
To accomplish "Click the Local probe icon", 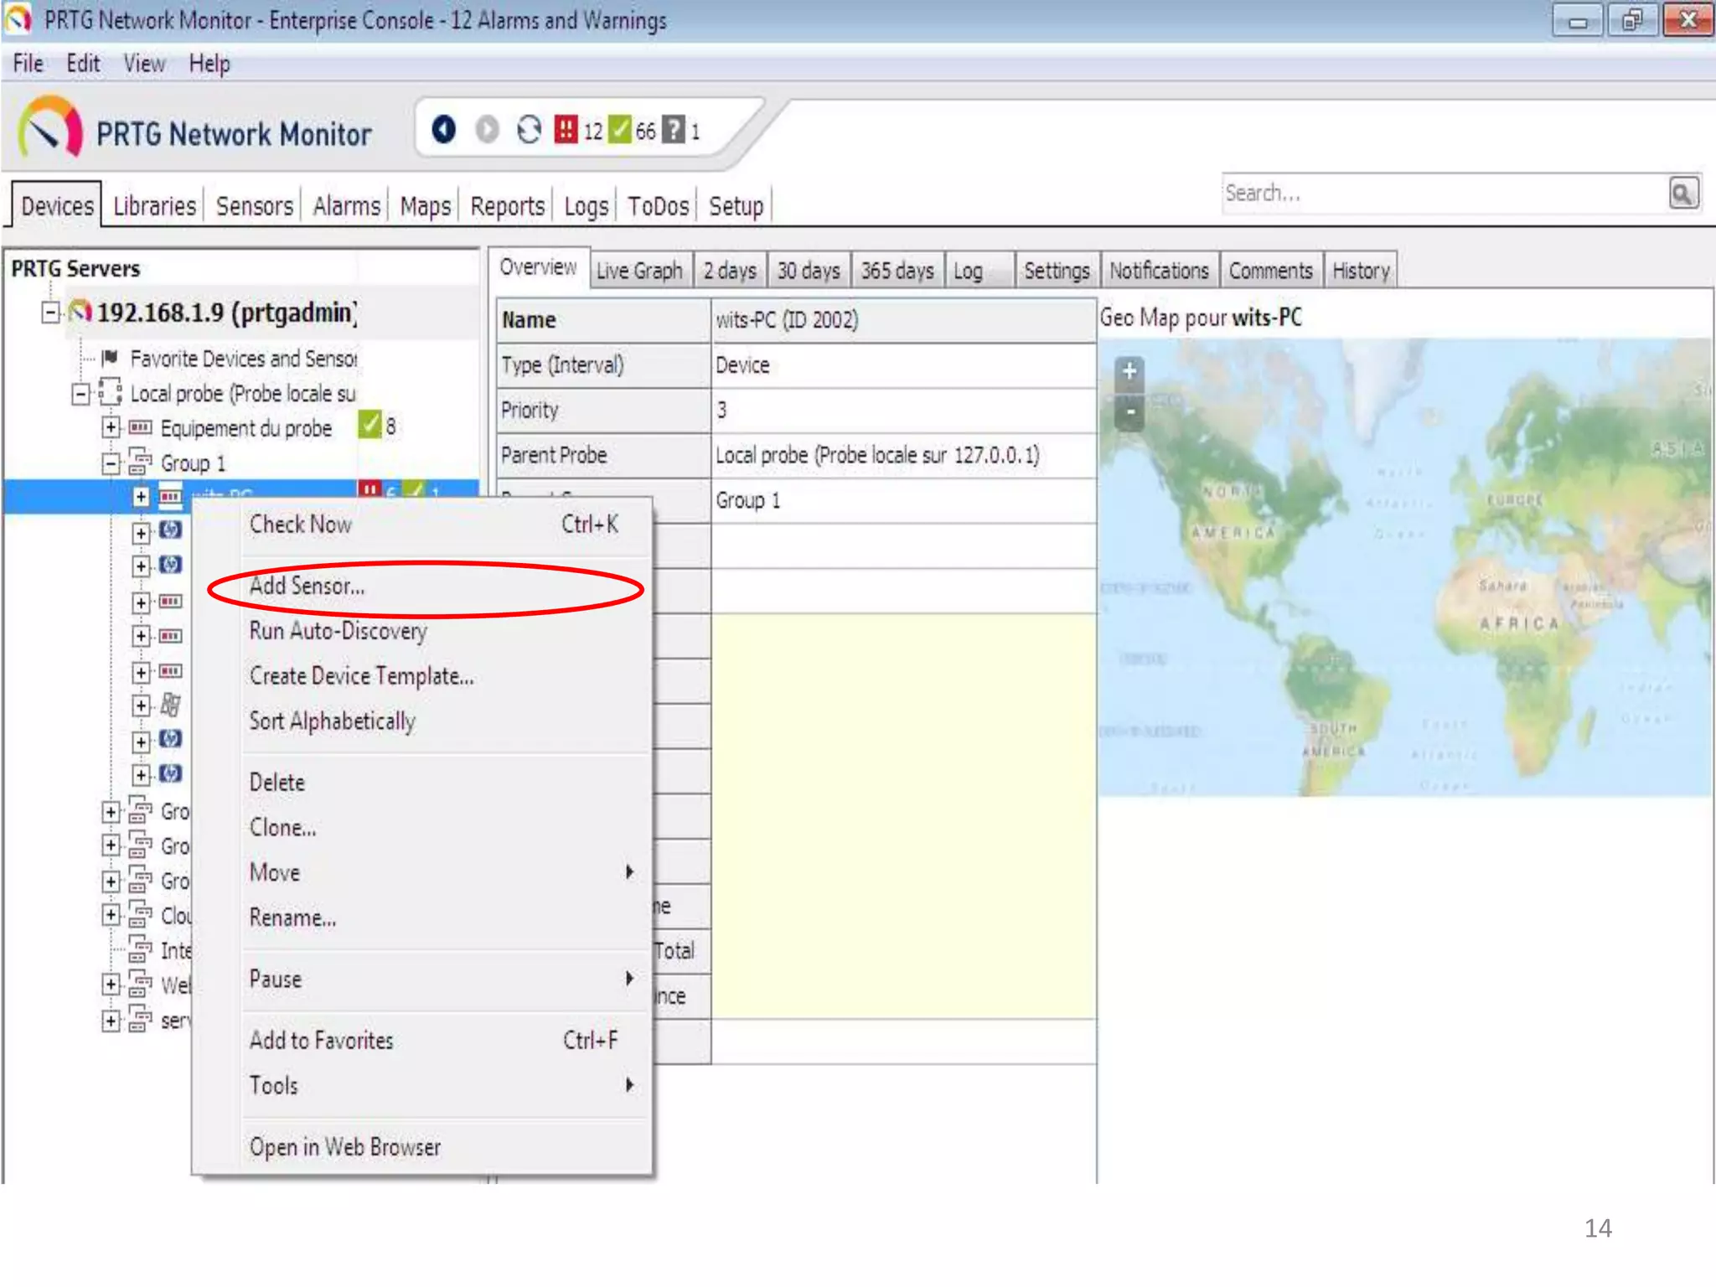I will pos(110,392).
